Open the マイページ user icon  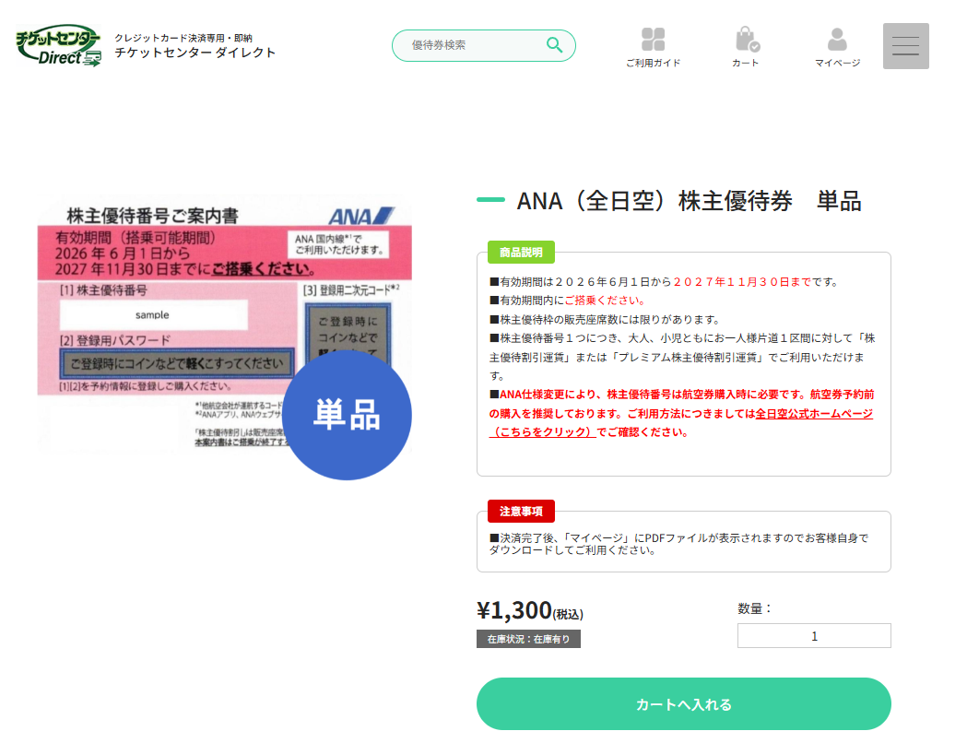click(x=837, y=40)
